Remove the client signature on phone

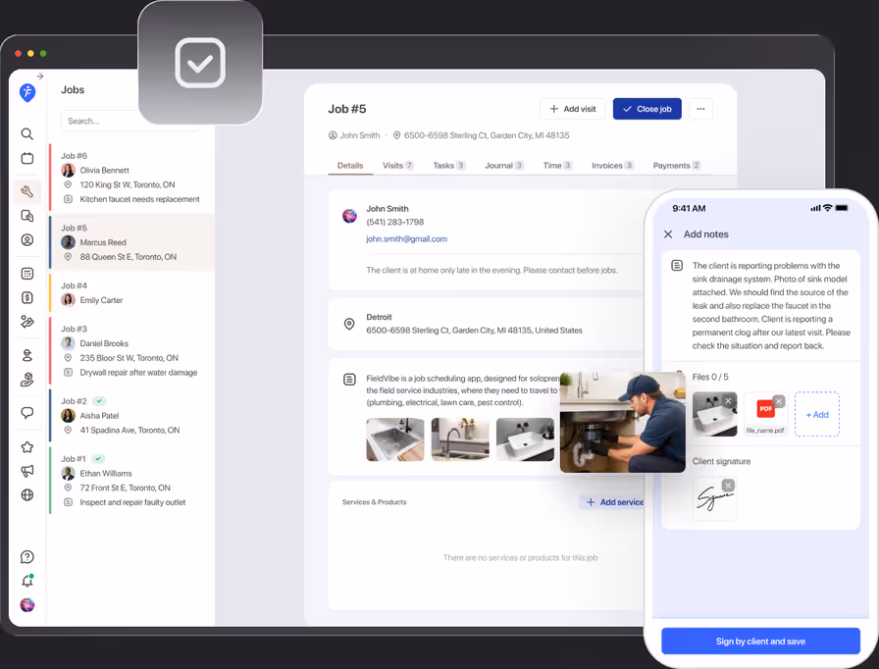[x=728, y=486]
